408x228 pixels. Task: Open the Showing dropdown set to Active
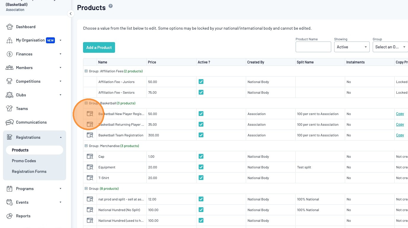coord(352,47)
